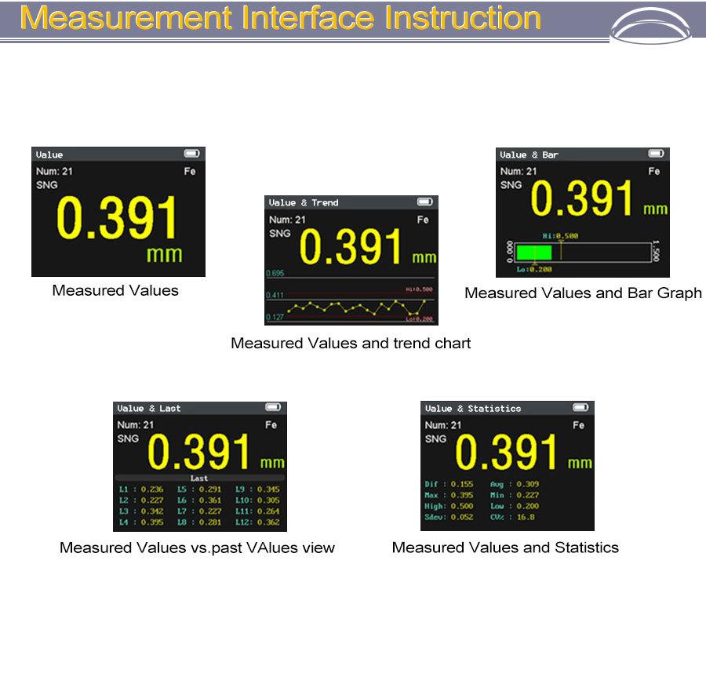
Task: Click the "Measured Values and Bar Graph" caption
Action: coord(583,293)
